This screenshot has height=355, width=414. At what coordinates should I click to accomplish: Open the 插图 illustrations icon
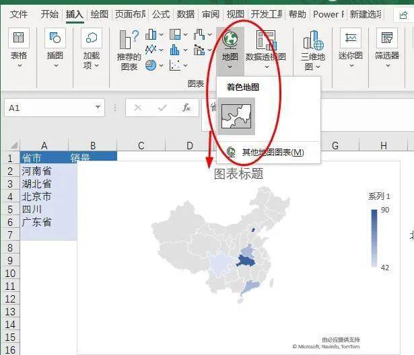(55, 38)
